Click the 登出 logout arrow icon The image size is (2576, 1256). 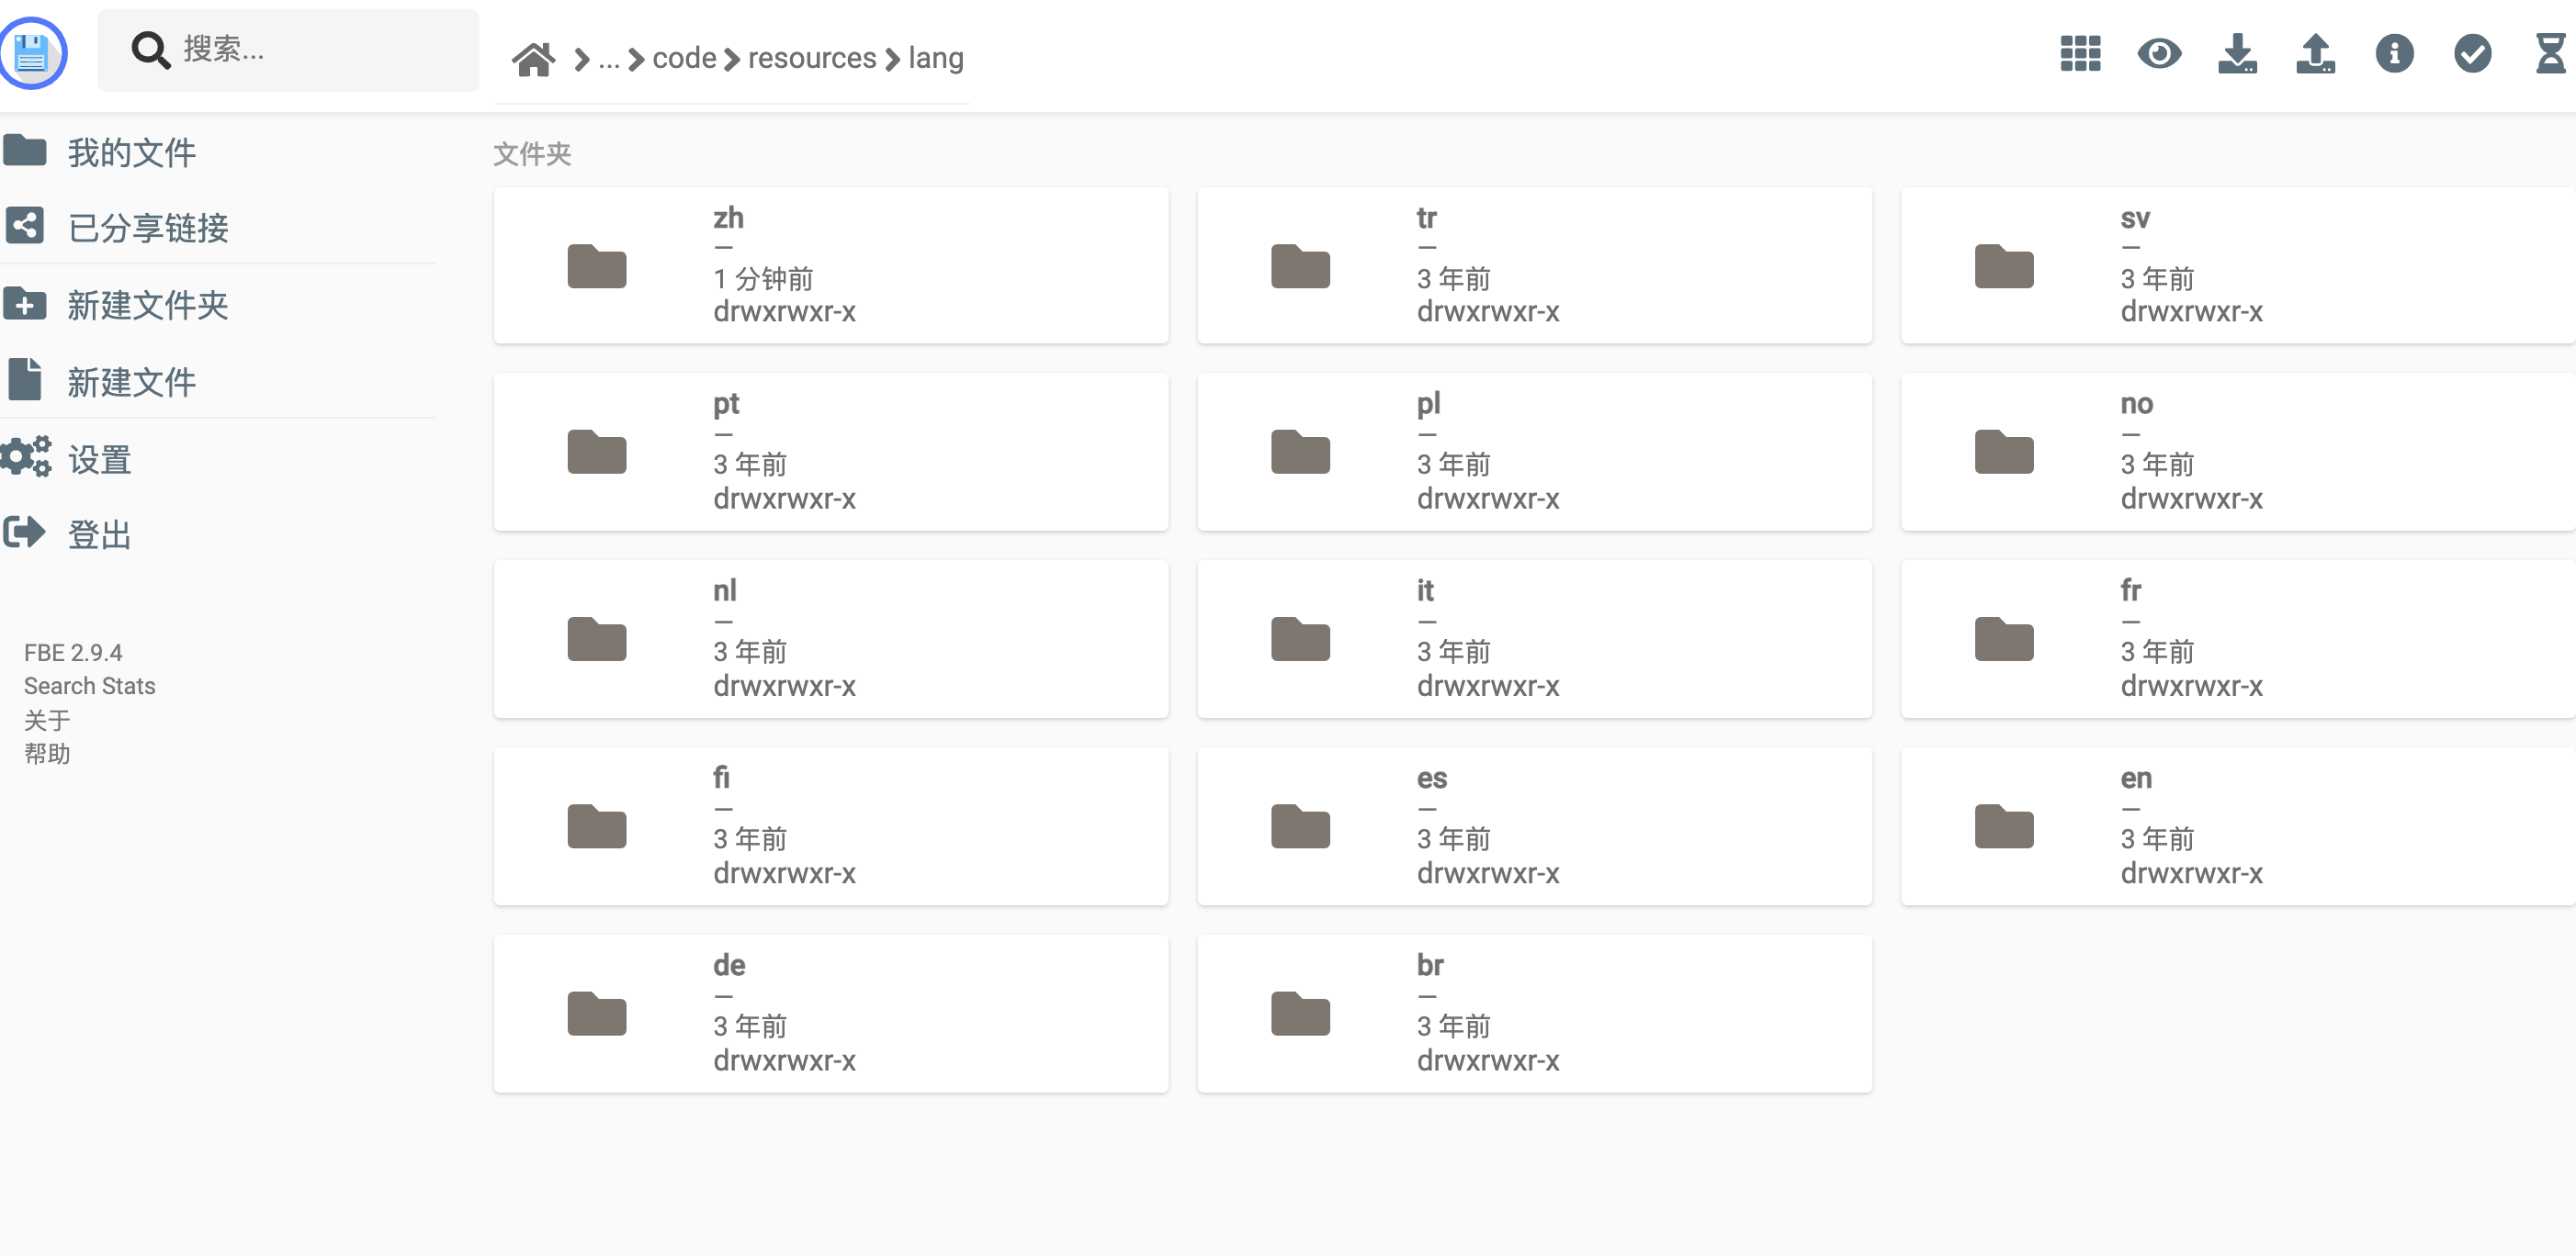[x=25, y=533]
